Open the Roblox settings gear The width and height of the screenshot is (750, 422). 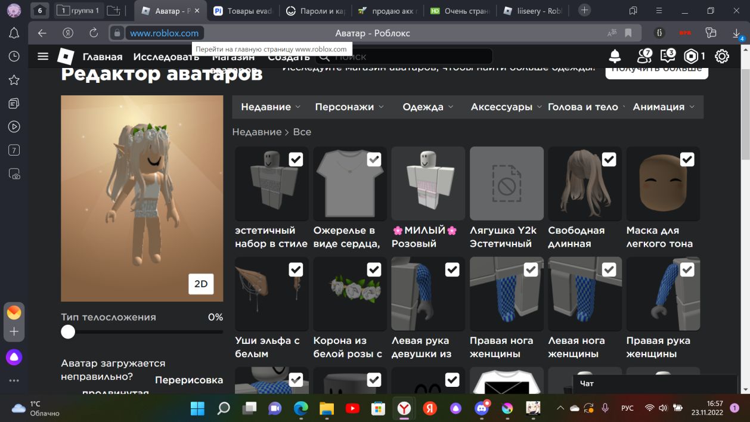pos(722,56)
